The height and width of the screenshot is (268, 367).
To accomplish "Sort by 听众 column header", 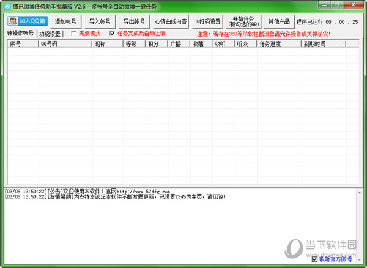I will 245,44.
